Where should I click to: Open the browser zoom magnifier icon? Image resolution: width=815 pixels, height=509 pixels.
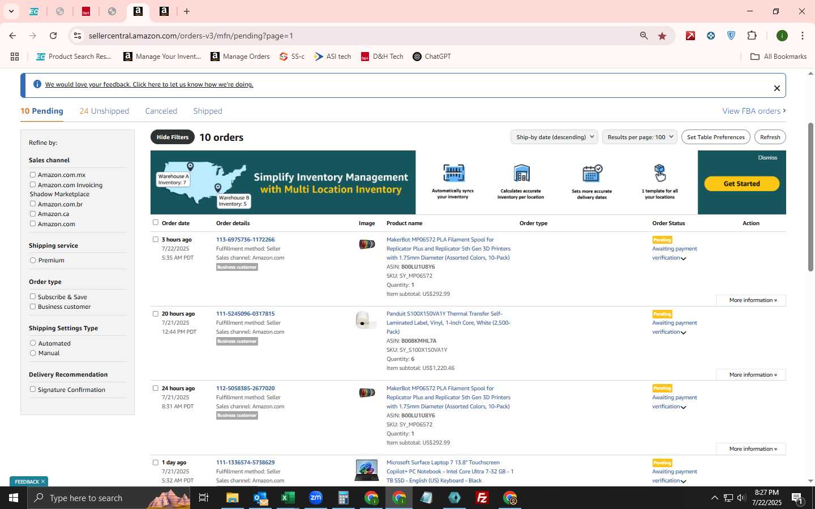tap(644, 36)
